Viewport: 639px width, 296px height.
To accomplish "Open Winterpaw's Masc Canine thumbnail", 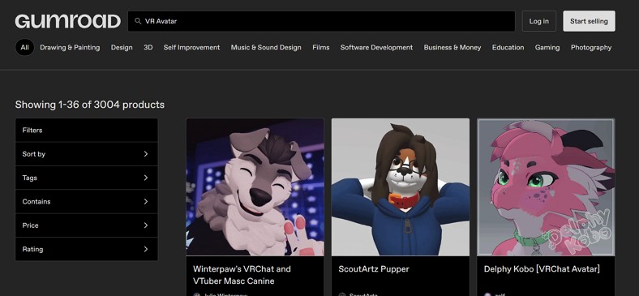I will point(255,187).
